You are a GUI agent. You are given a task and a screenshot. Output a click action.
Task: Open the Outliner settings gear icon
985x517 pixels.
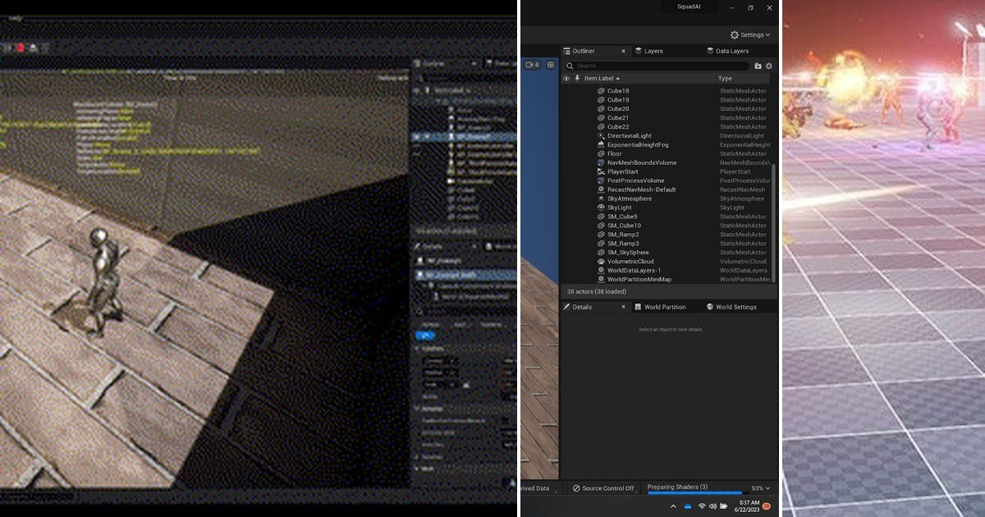tap(767, 65)
